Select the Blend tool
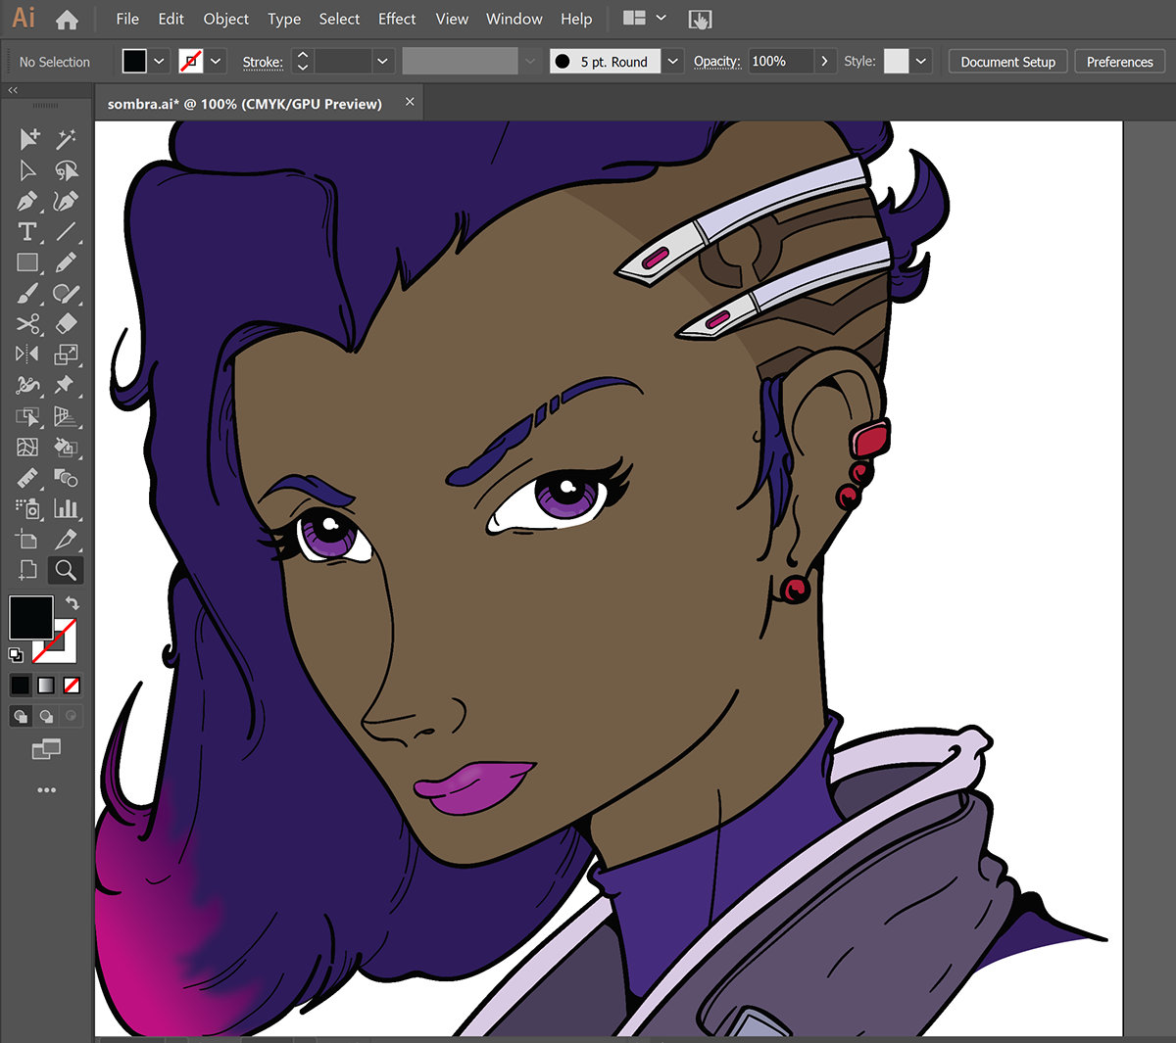Viewport: 1176px width, 1043px height. point(66,478)
